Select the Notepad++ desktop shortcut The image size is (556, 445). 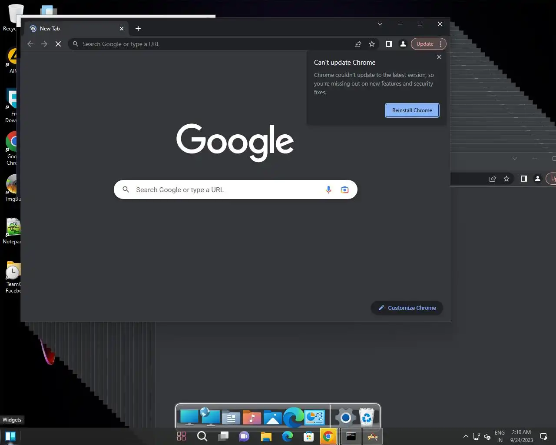point(12,231)
